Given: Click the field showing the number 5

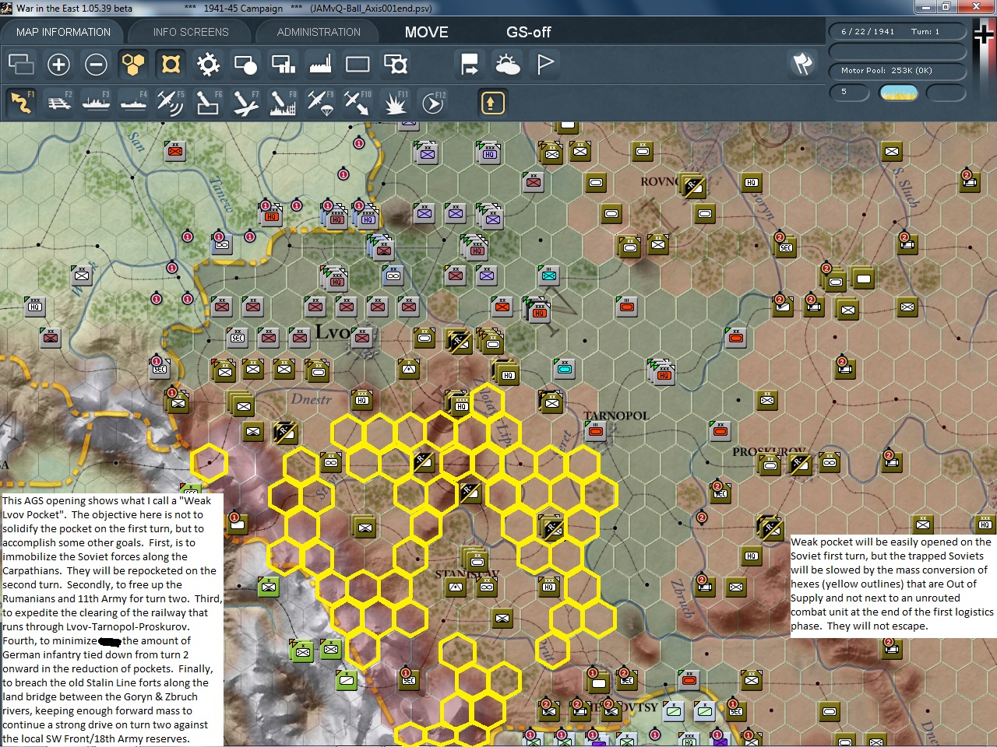Looking at the screenshot, I should pos(850,93).
